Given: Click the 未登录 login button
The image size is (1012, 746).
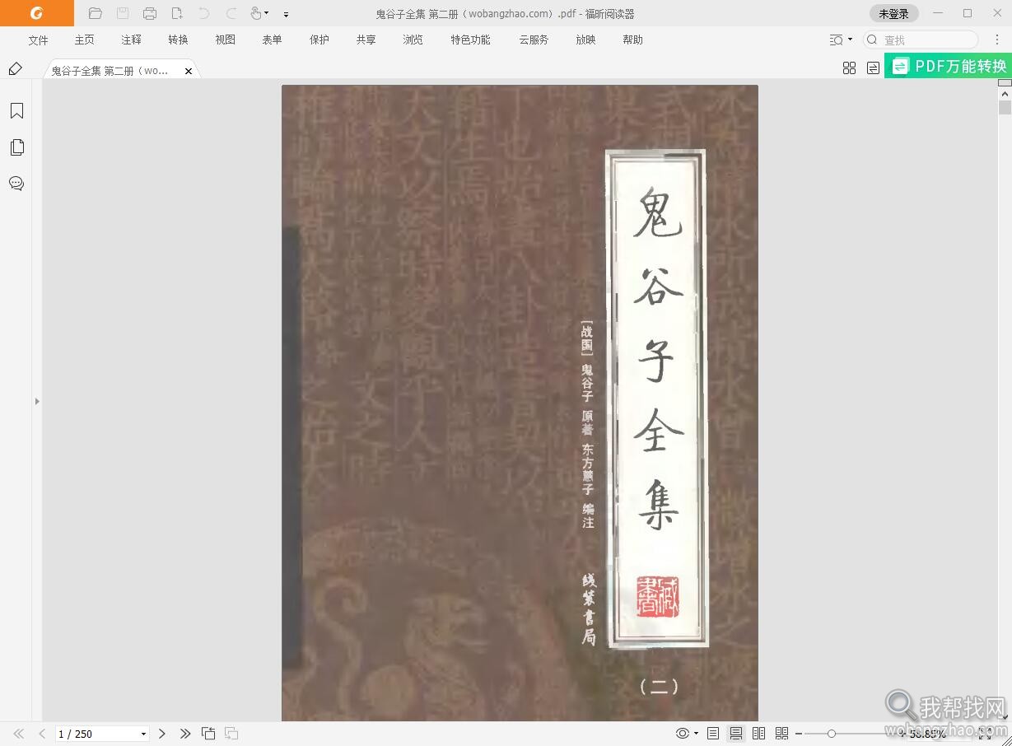Looking at the screenshot, I should click(894, 13).
